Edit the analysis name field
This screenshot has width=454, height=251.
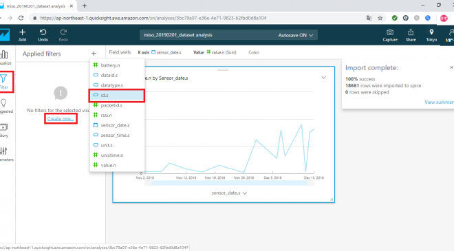[x=178, y=35]
